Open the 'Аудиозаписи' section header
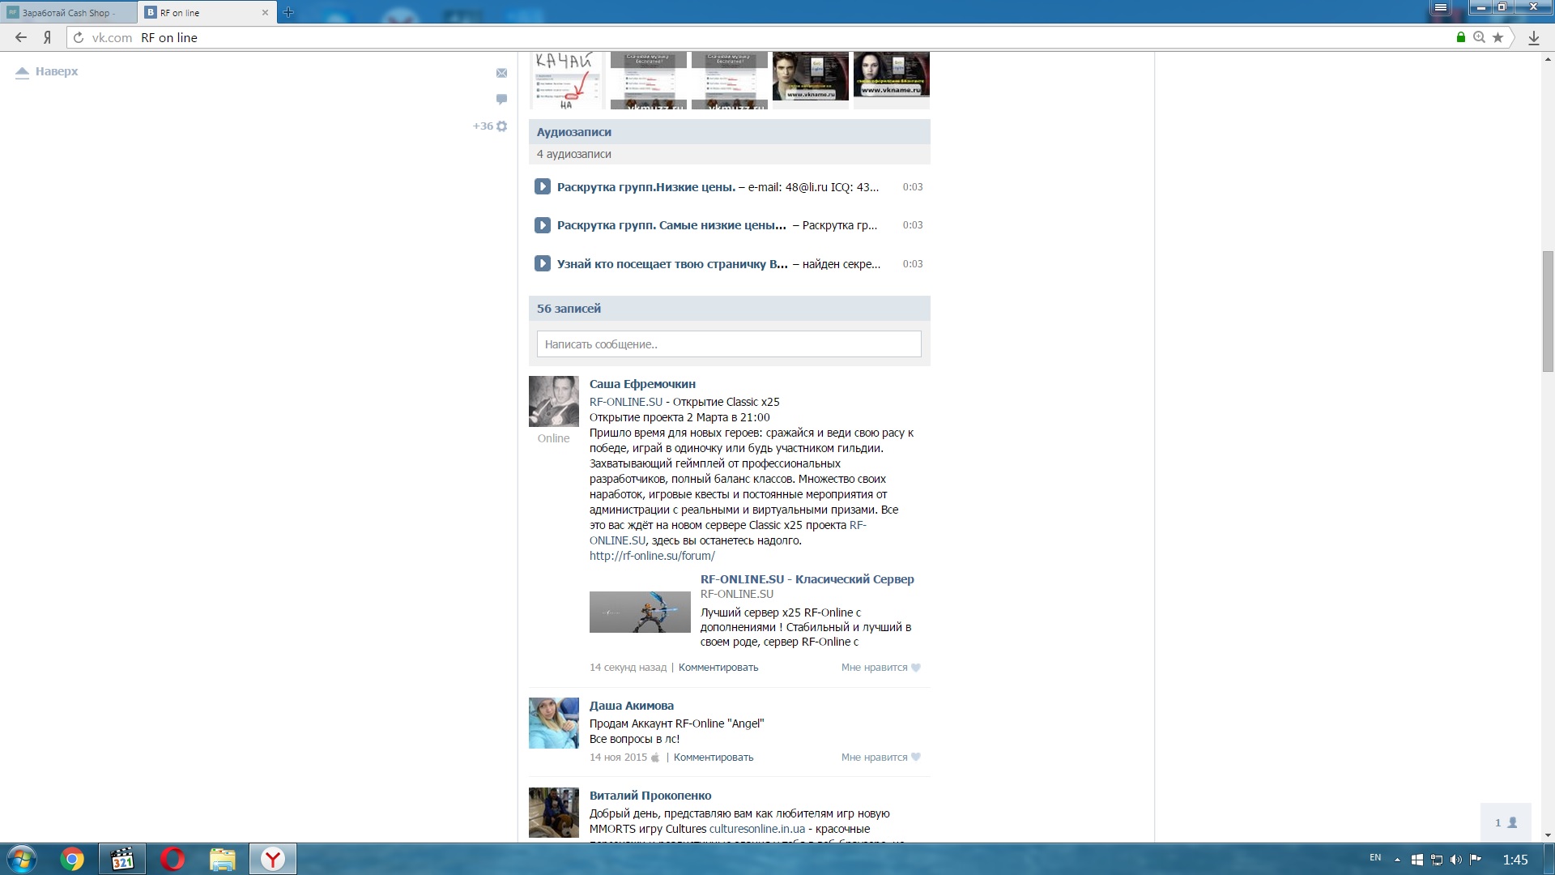Screen dimensions: 1555x875 click(x=729, y=132)
